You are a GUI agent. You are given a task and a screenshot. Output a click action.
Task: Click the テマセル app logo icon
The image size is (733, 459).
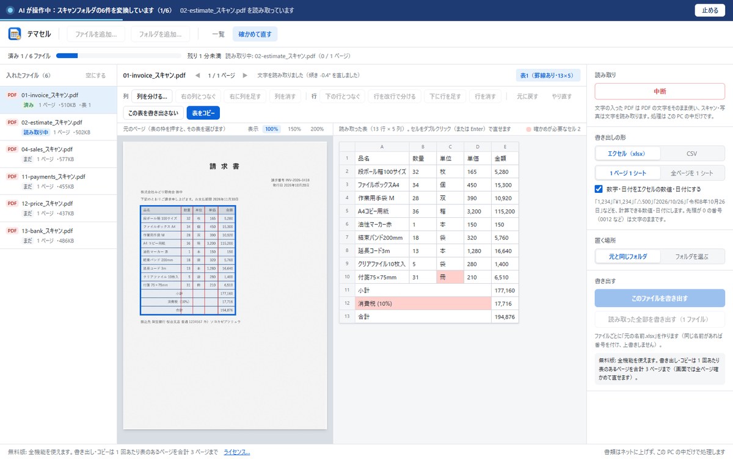click(x=15, y=34)
